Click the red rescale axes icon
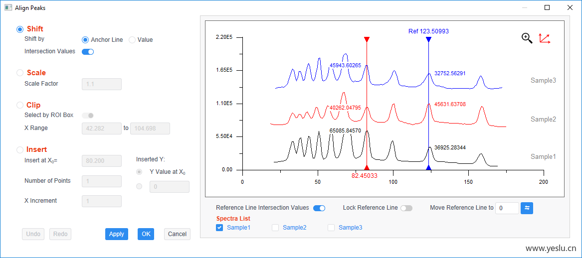The width and height of the screenshot is (582, 258). pos(545,38)
